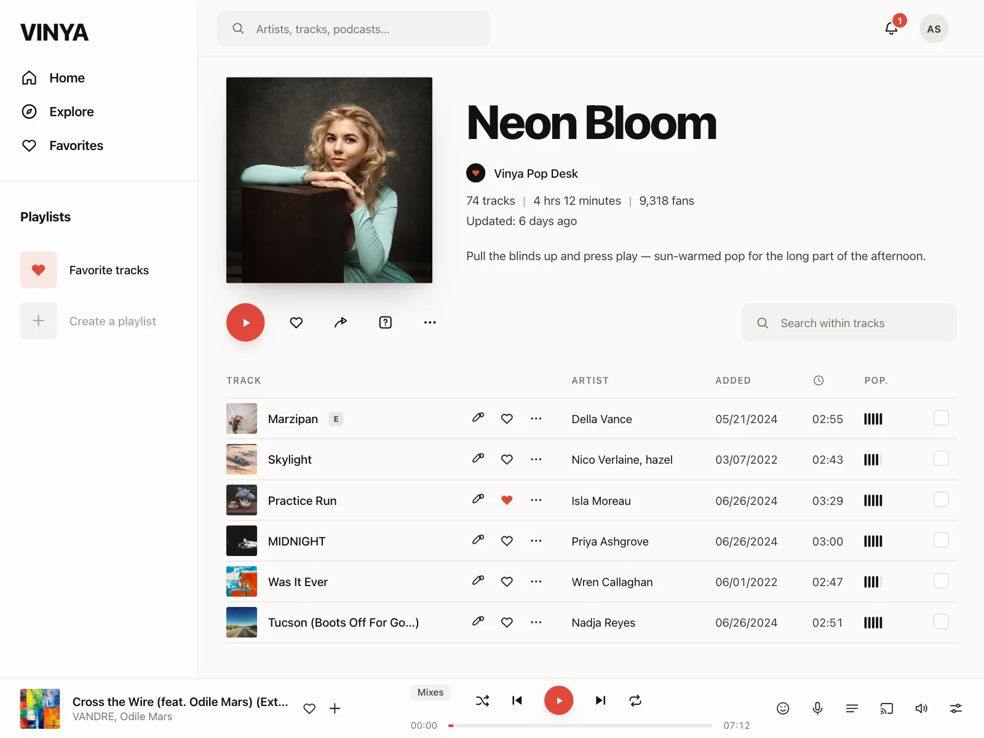Screen dimensions: 984x738
Task: Open audio equalizer settings
Action: click(x=956, y=708)
